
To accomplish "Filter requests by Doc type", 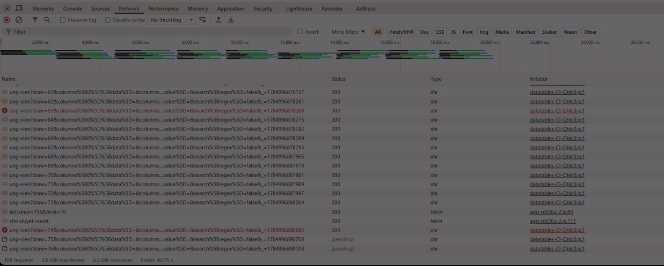I will pyautogui.click(x=425, y=32).
